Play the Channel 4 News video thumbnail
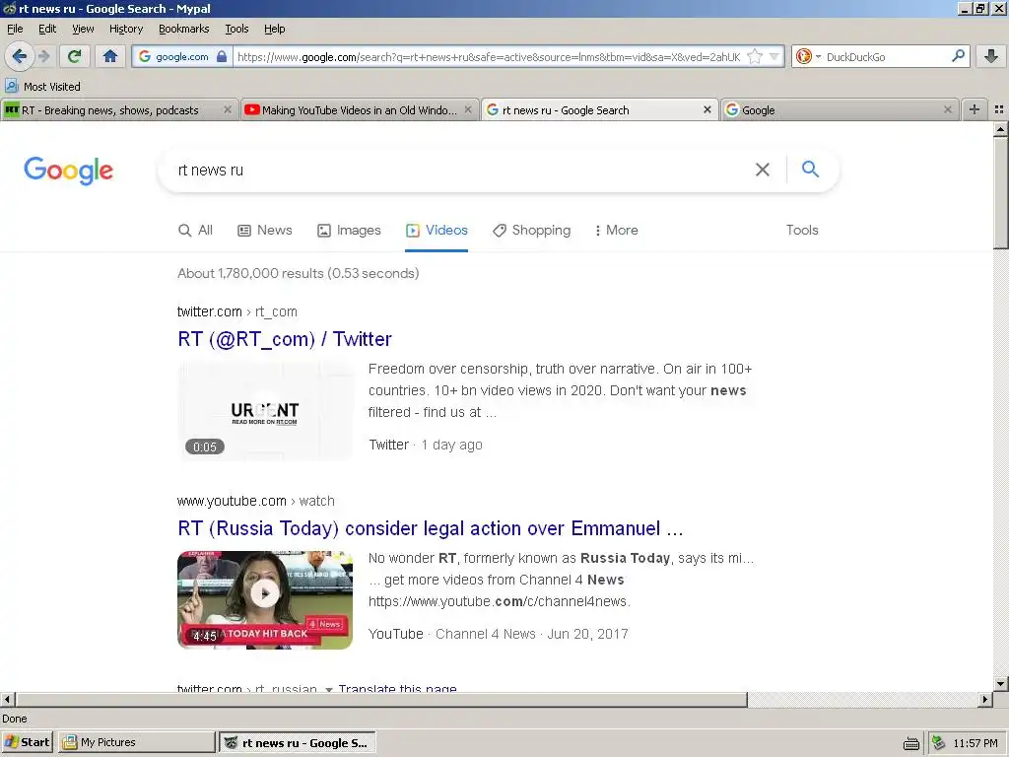The height and width of the screenshot is (757, 1009). [x=265, y=600]
